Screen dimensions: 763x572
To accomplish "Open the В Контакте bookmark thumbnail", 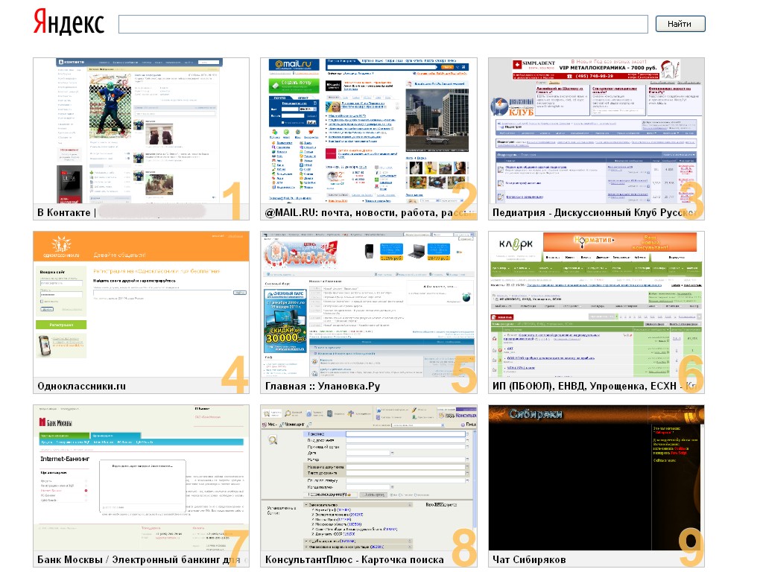I will pyautogui.click(x=141, y=130).
